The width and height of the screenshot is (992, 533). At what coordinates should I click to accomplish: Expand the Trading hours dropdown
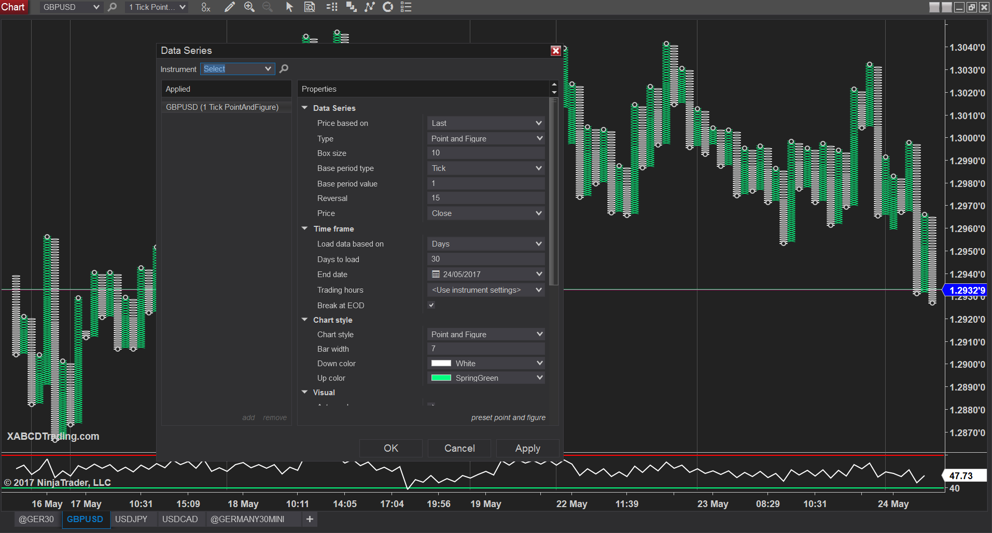click(x=485, y=290)
